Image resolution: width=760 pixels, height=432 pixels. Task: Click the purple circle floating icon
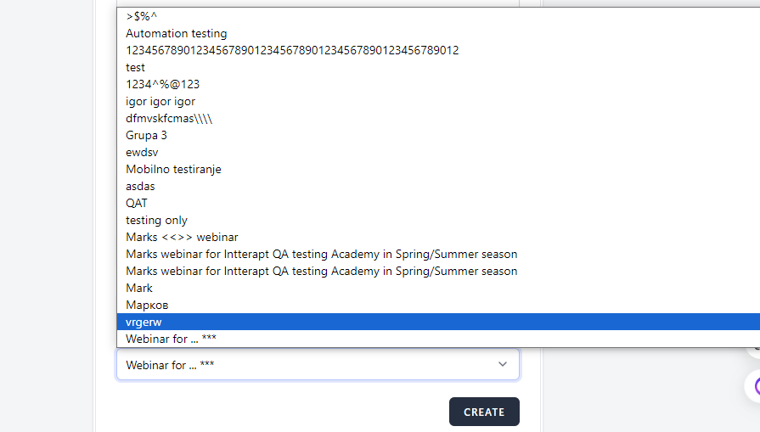[755, 387]
